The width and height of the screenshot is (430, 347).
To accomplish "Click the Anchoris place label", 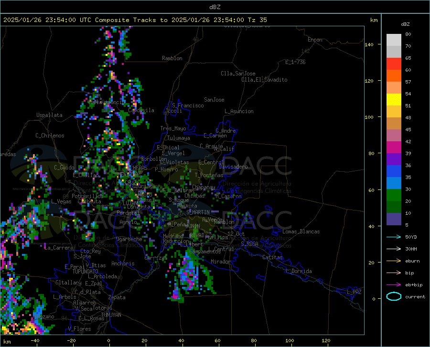I will [123, 263].
